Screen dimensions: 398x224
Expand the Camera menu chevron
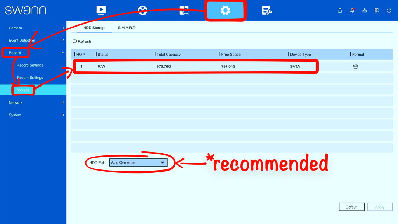click(63, 28)
